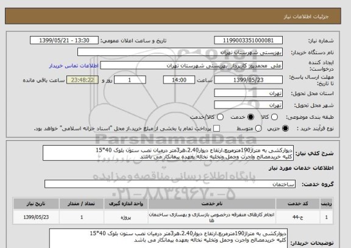Click the کد خدمت column header
The width and height of the screenshot is (351, 248).
point(298,204)
